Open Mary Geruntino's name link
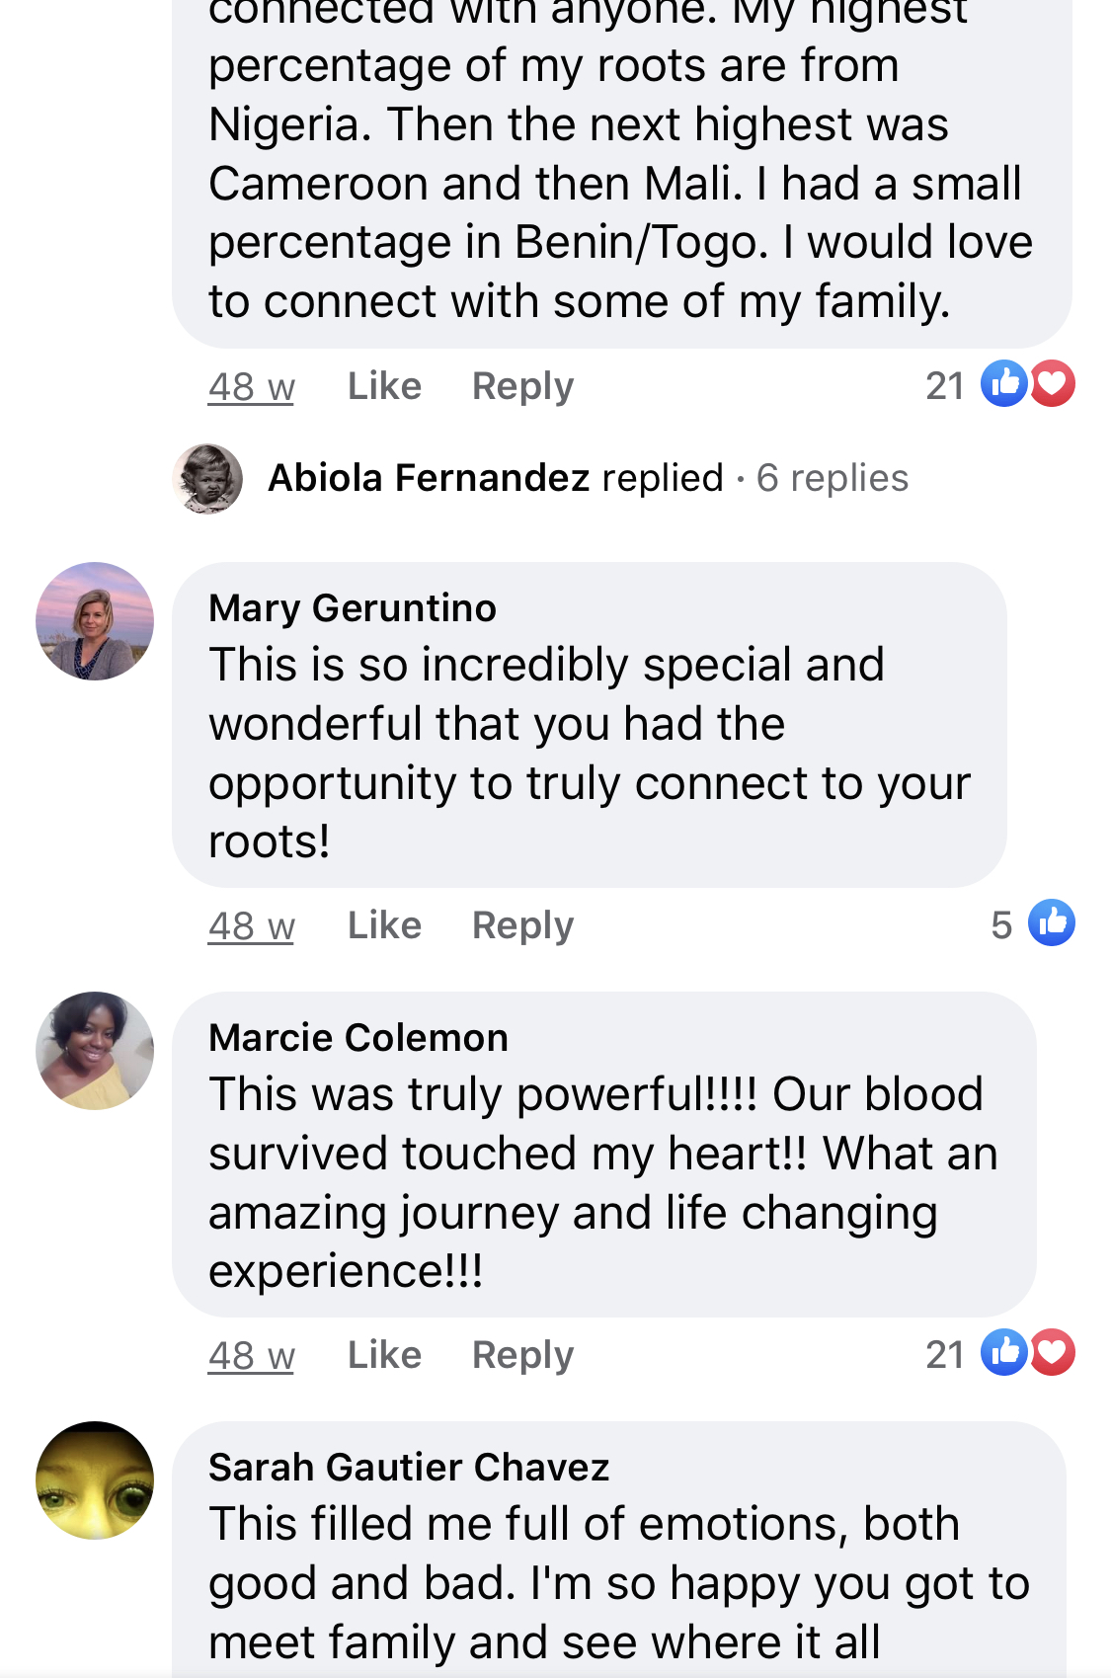This screenshot has width=1111, height=1678. pos(353,608)
